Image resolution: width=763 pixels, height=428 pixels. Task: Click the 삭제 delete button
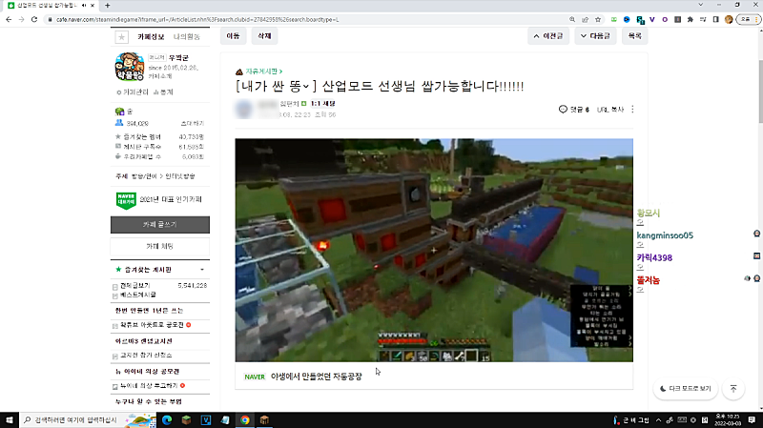[x=264, y=36]
